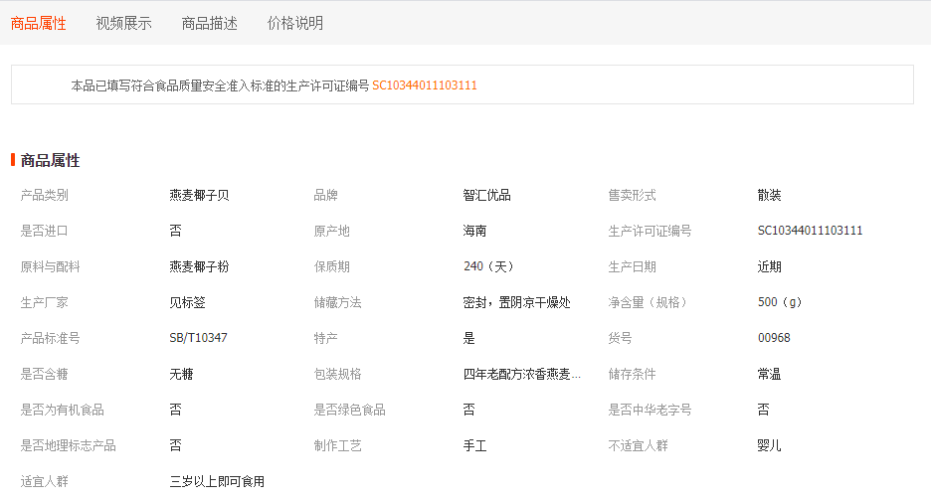This screenshot has width=931, height=501.
Task: Click item number 00968
Action: pos(774,338)
